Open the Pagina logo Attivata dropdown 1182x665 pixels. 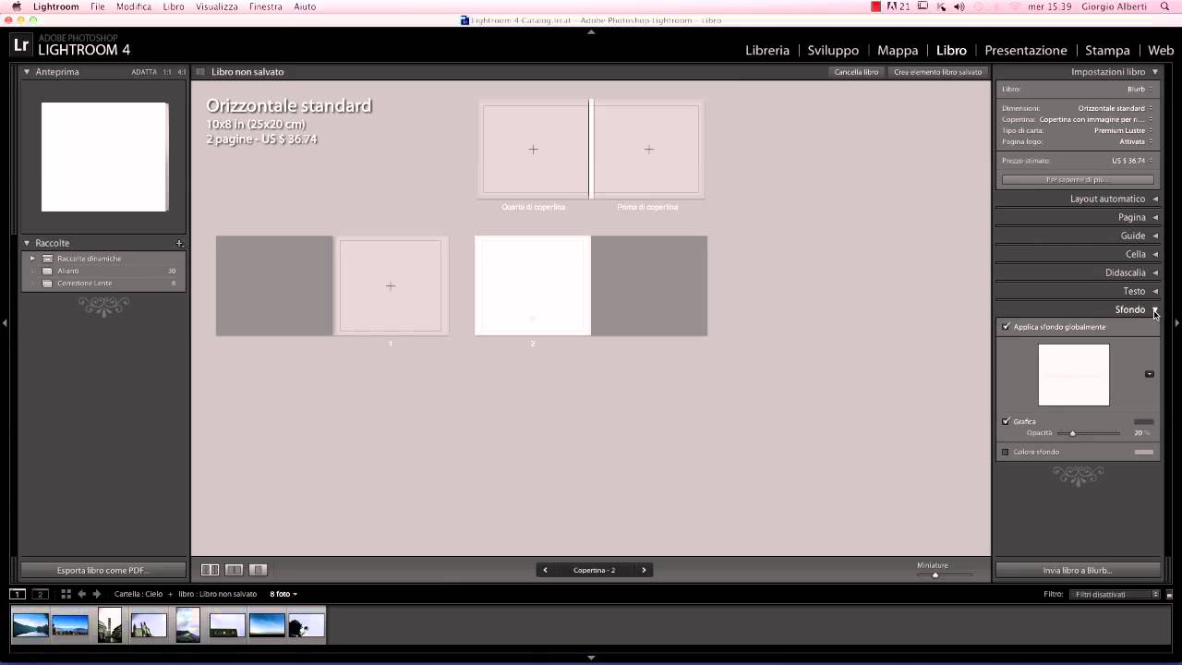[x=1136, y=141]
